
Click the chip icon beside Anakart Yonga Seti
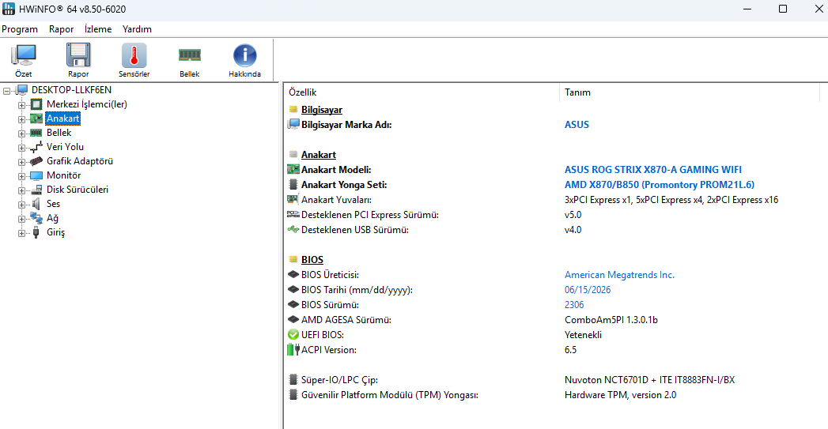click(293, 185)
